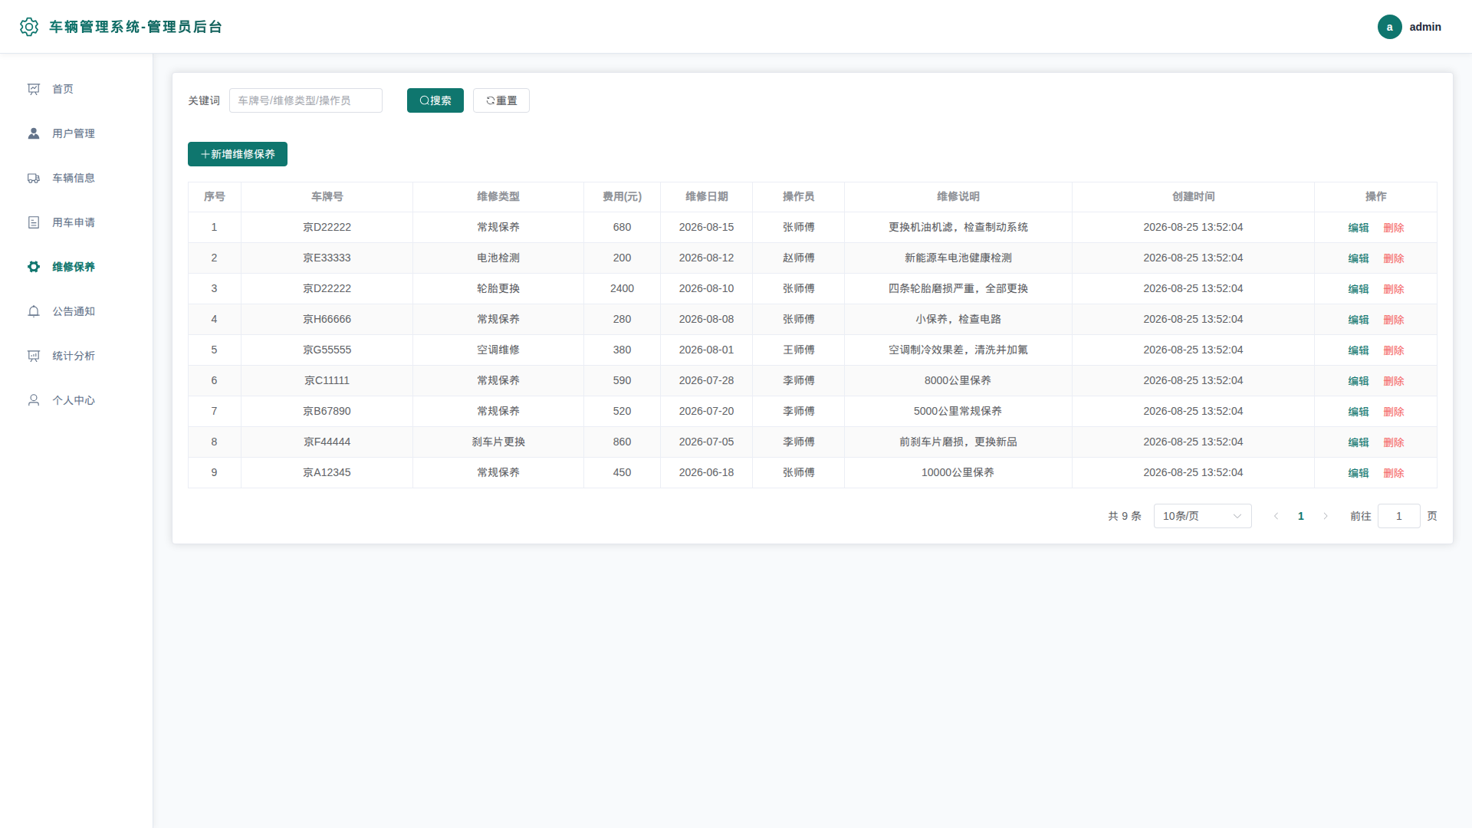Screen dimensions: 1472x828
Task: Click 新增维修保养 button
Action: (x=238, y=154)
